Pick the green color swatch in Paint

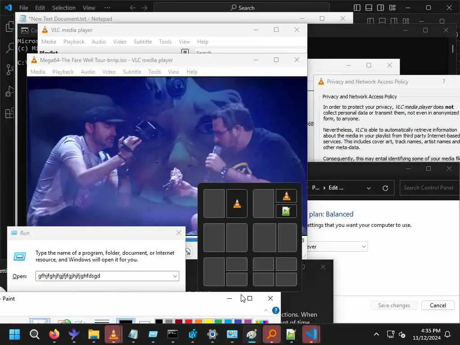coord(218,322)
